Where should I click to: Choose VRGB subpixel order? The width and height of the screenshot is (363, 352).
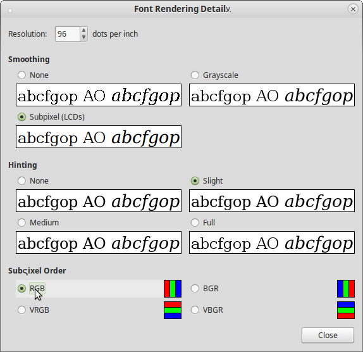tap(22, 310)
